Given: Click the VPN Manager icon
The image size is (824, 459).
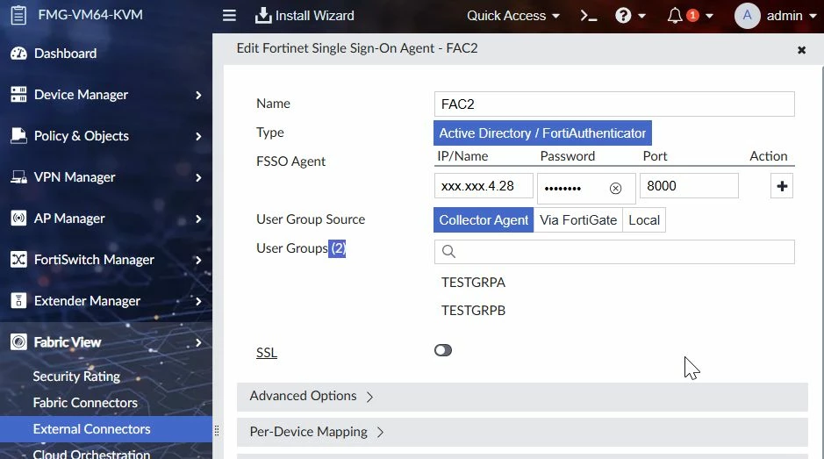Looking at the screenshot, I should (x=18, y=177).
